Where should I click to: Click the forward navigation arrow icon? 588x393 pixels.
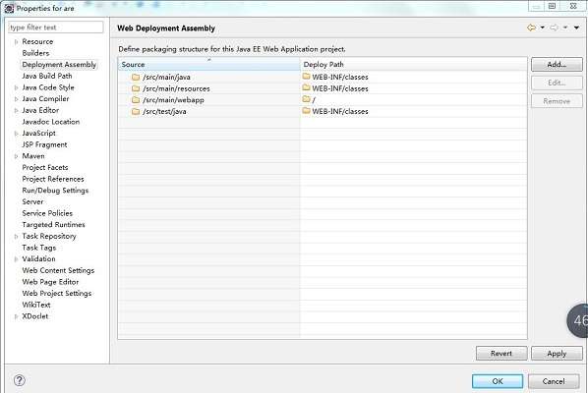554,28
